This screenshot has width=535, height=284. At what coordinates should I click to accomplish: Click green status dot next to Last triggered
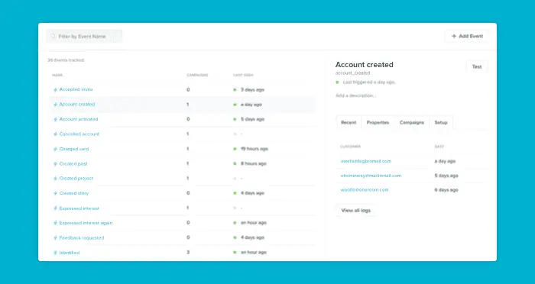tap(338, 82)
